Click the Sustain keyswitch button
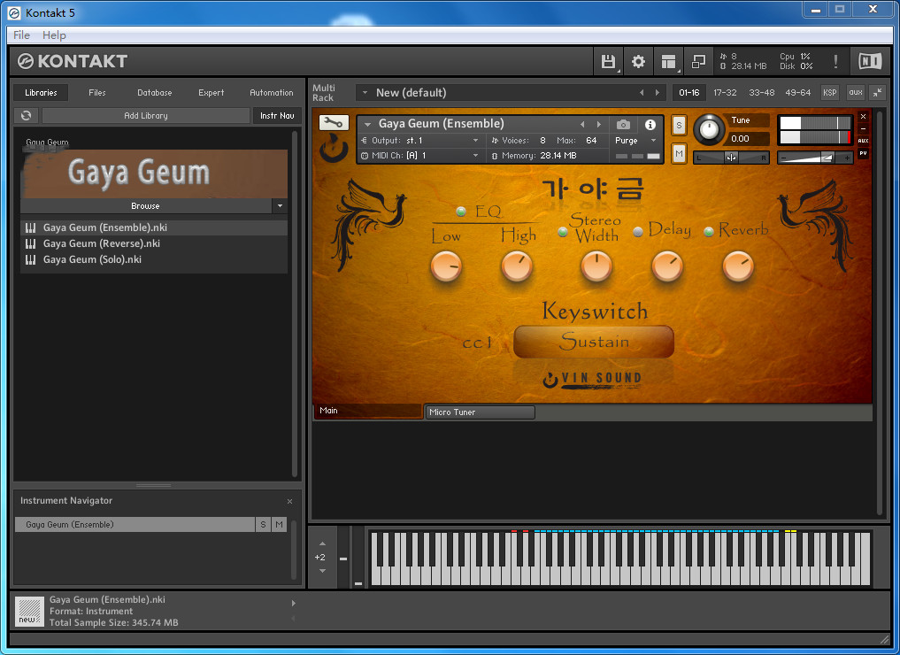Viewport: 900px width, 655px height. (594, 342)
